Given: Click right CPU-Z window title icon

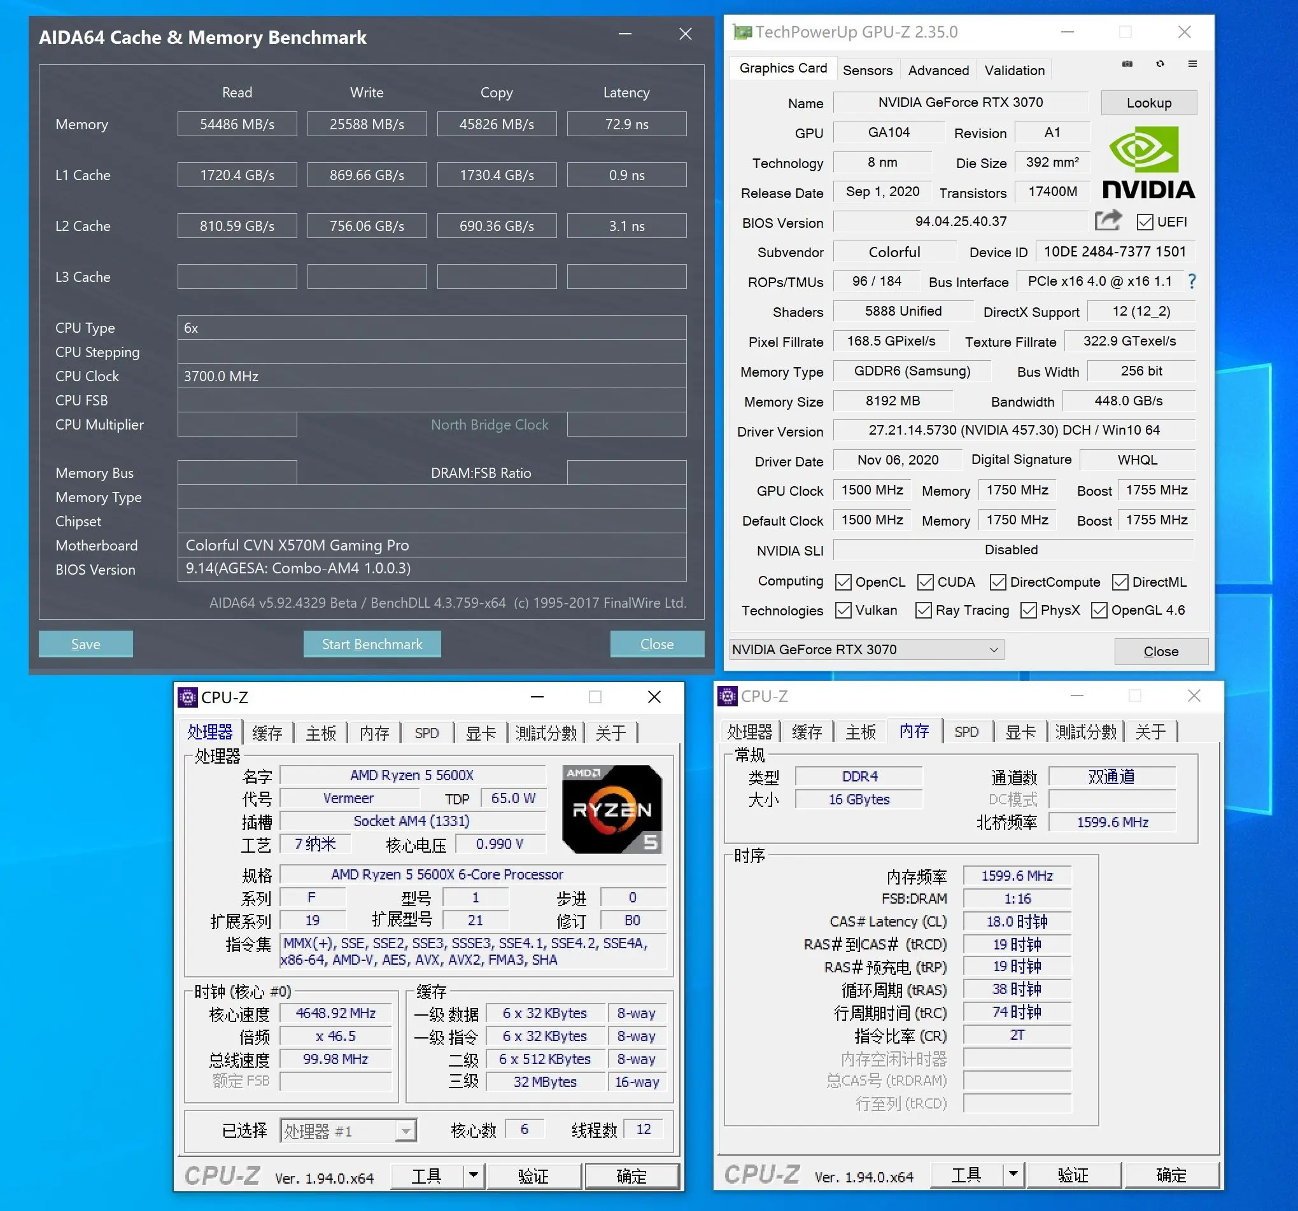Looking at the screenshot, I should (x=728, y=696).
